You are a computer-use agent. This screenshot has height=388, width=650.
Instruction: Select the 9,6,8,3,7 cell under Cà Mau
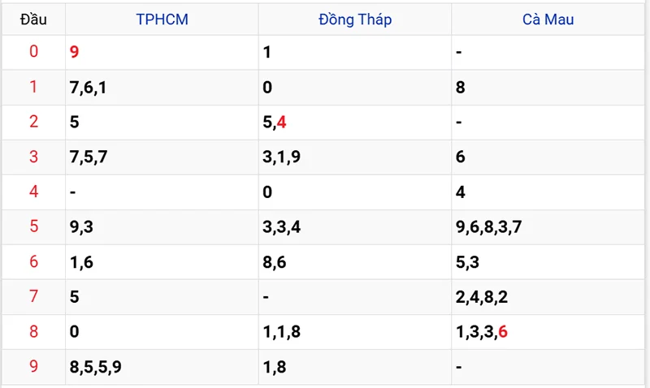(x=488, y=227)
